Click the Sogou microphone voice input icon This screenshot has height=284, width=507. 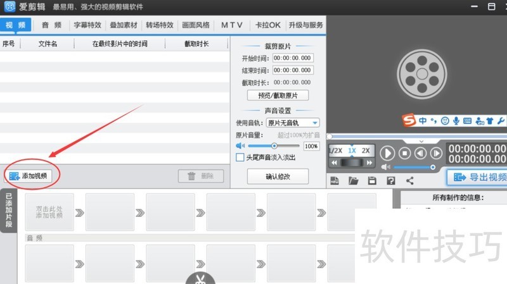pos(456,121)
